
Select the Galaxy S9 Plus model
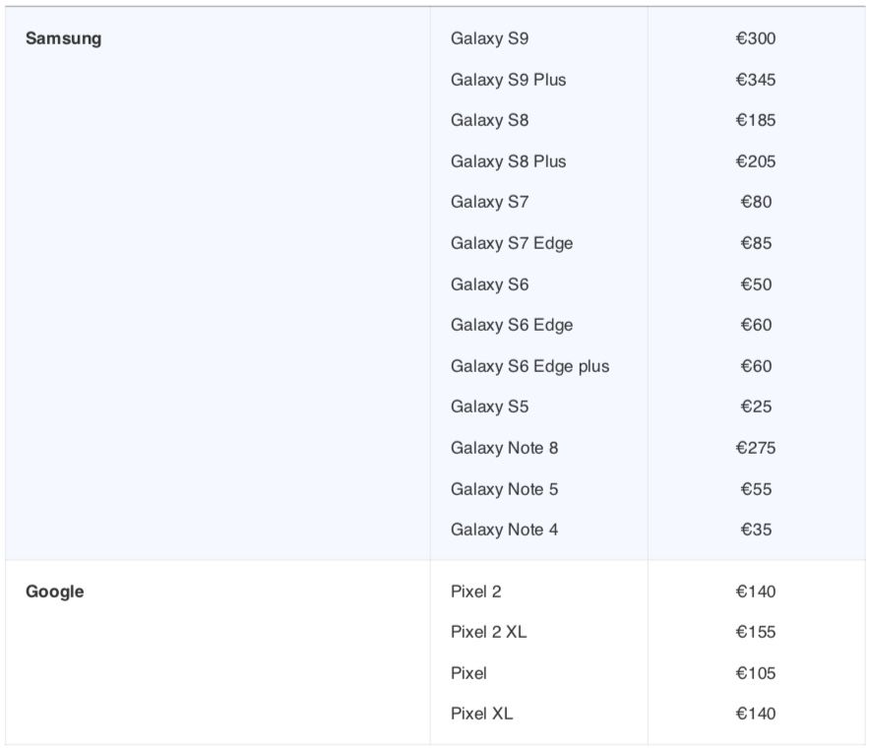(x=508, y=80)
